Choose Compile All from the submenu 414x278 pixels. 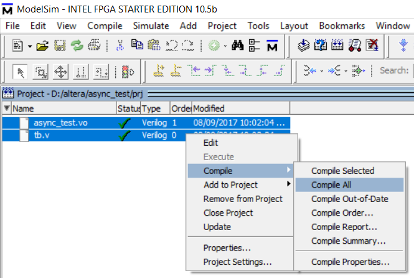click(331, 185)
